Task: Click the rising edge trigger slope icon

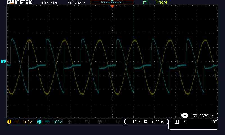Action: [184, 122]
